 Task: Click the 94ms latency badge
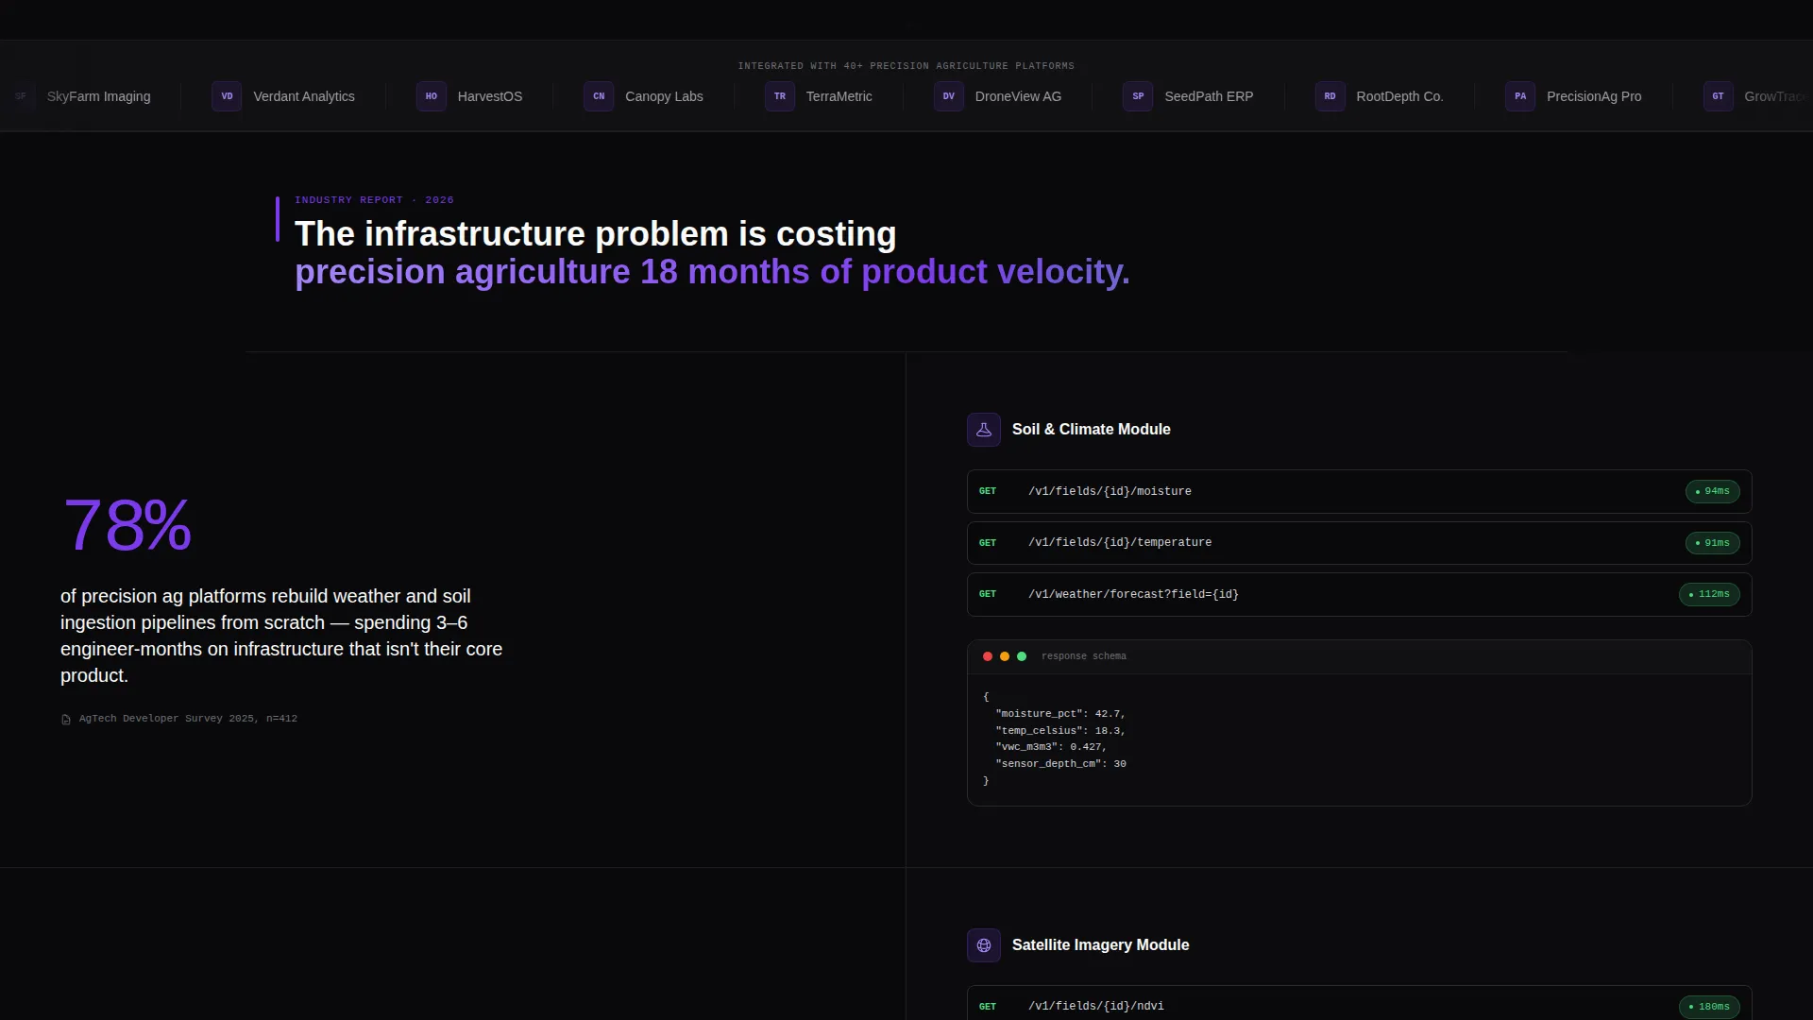click(1712, 491)
